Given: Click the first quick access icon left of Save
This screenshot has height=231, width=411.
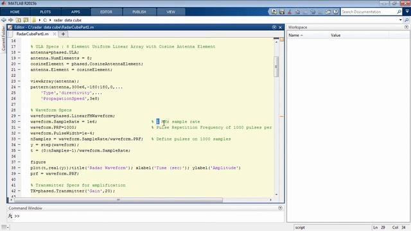Looking at the screenshot, I should [x=274, y=12].
